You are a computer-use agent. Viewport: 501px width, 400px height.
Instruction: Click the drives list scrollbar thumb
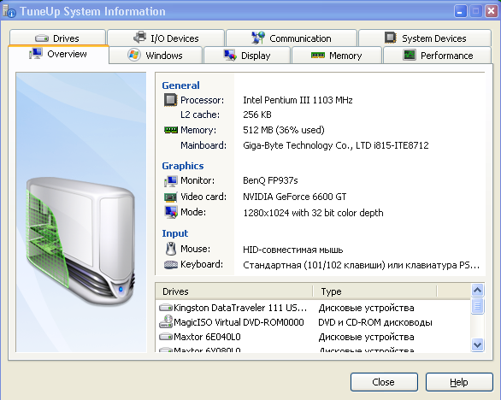[x=477, y=306]
